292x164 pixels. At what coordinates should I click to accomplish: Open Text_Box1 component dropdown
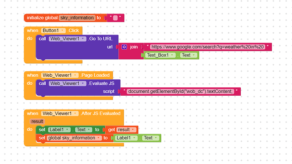[x=160, y=55]
